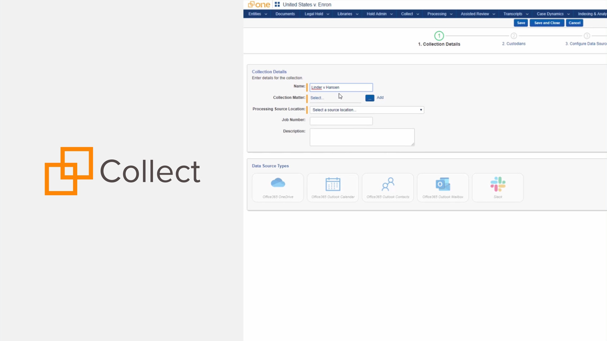
Task: Click inside the Description text area
Action: coord(362,137)
